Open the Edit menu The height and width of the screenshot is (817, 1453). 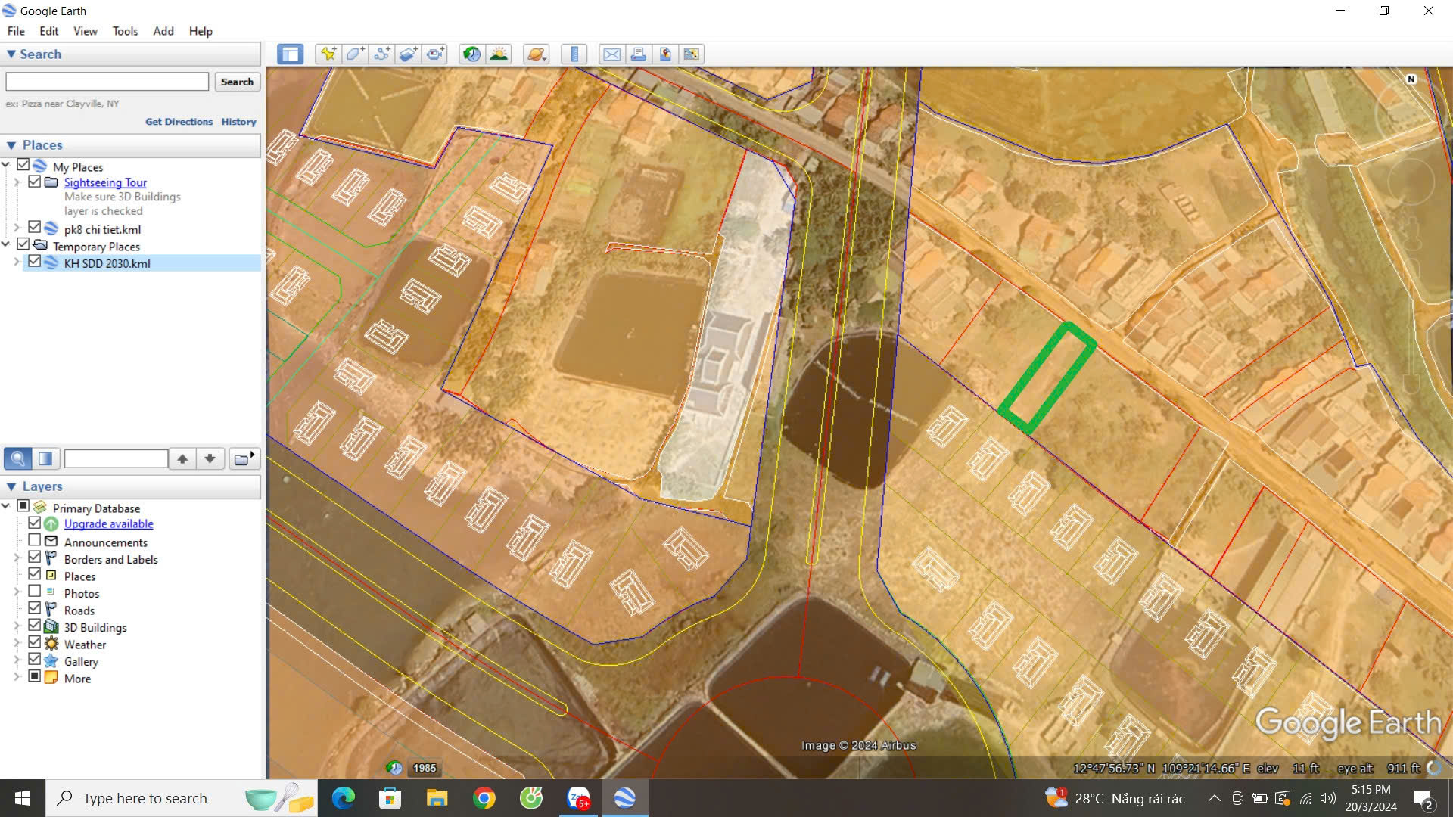[49, 31]
